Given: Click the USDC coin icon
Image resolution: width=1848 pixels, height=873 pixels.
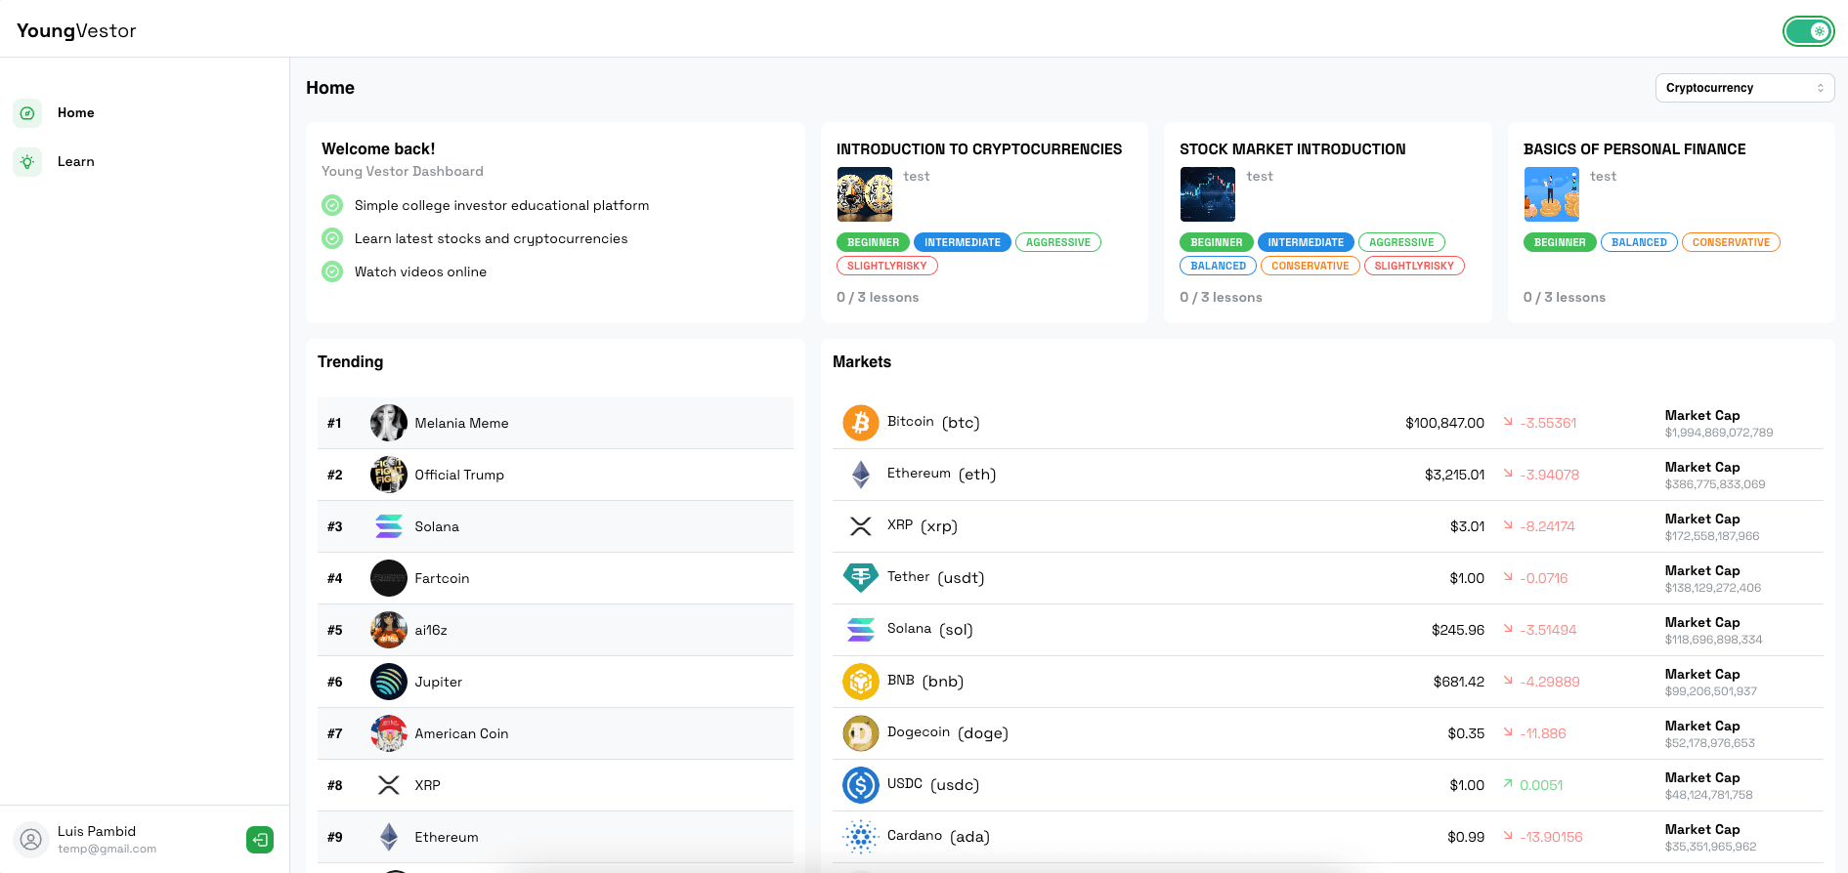Looking at the screenshot, I should point(860,785).
